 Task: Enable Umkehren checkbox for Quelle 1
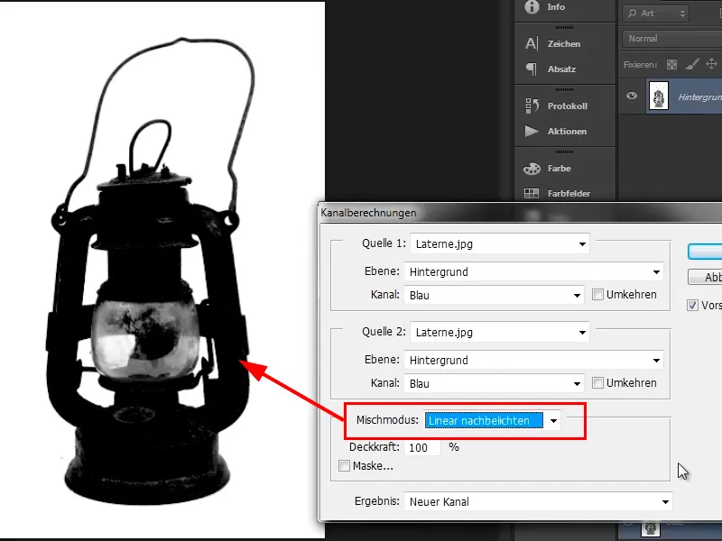(597, 295)
